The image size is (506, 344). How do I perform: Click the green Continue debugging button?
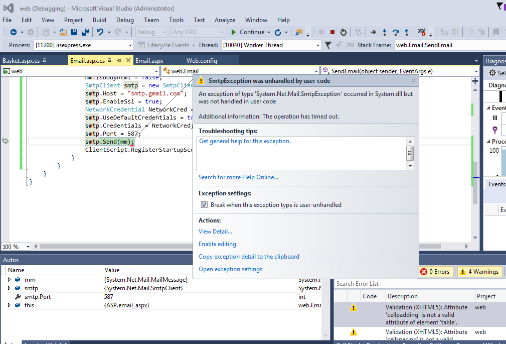pos(248,32)
